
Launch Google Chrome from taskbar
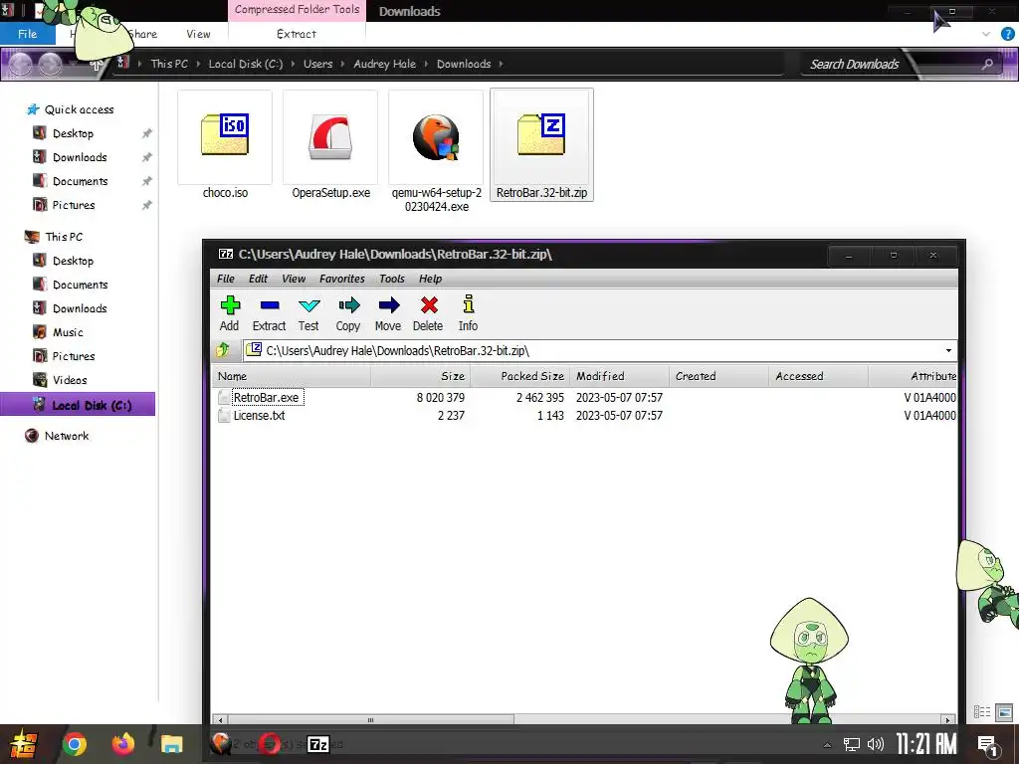pos(74,744)
